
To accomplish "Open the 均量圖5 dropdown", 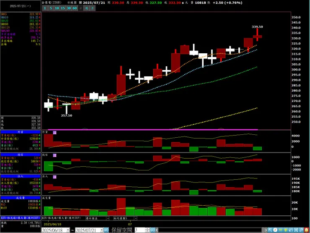I will [136, 218].
